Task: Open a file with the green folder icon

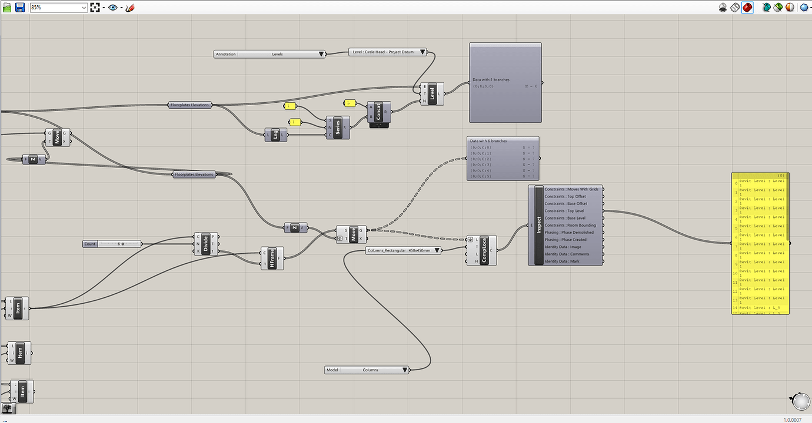Action: (x=7, y=8)
